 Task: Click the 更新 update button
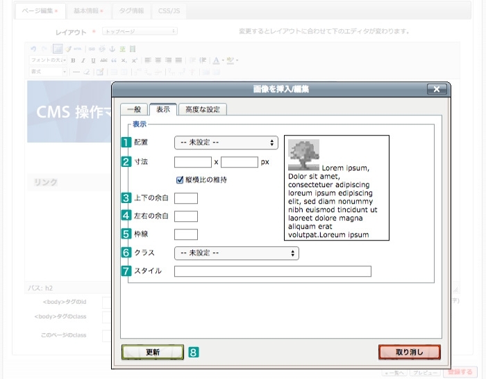[153, 353]
